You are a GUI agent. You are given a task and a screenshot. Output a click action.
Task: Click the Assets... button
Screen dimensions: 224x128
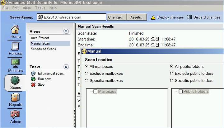[137, 17]
